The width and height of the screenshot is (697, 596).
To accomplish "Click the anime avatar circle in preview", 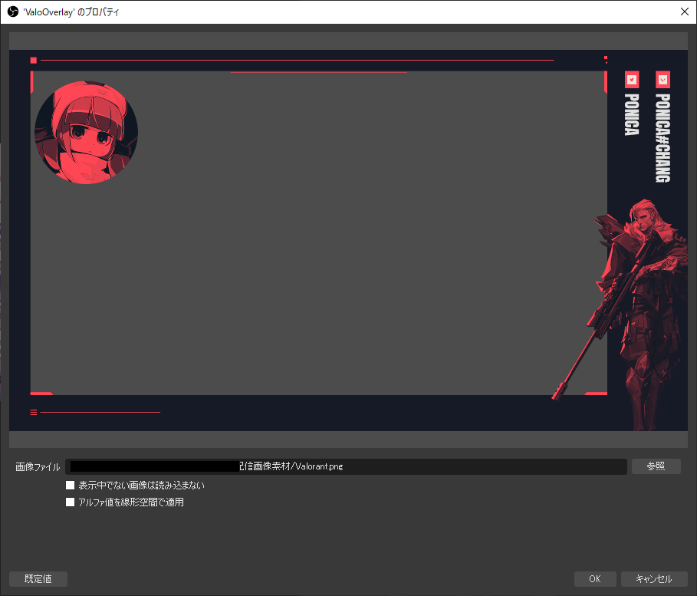I will pos(86,132).
